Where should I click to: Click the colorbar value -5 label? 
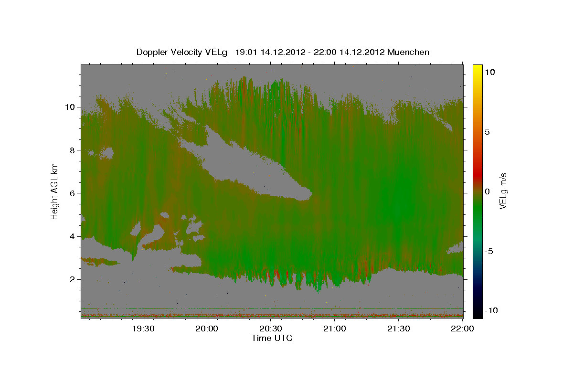pyautogui.click(x=489, y=251)
